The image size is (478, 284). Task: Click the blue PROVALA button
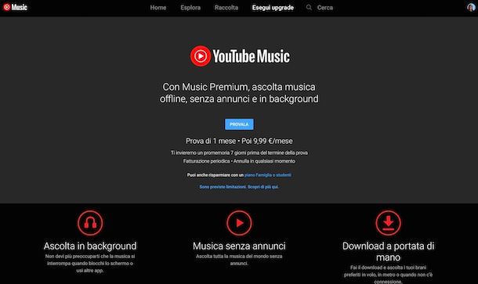tap(239, 124)
